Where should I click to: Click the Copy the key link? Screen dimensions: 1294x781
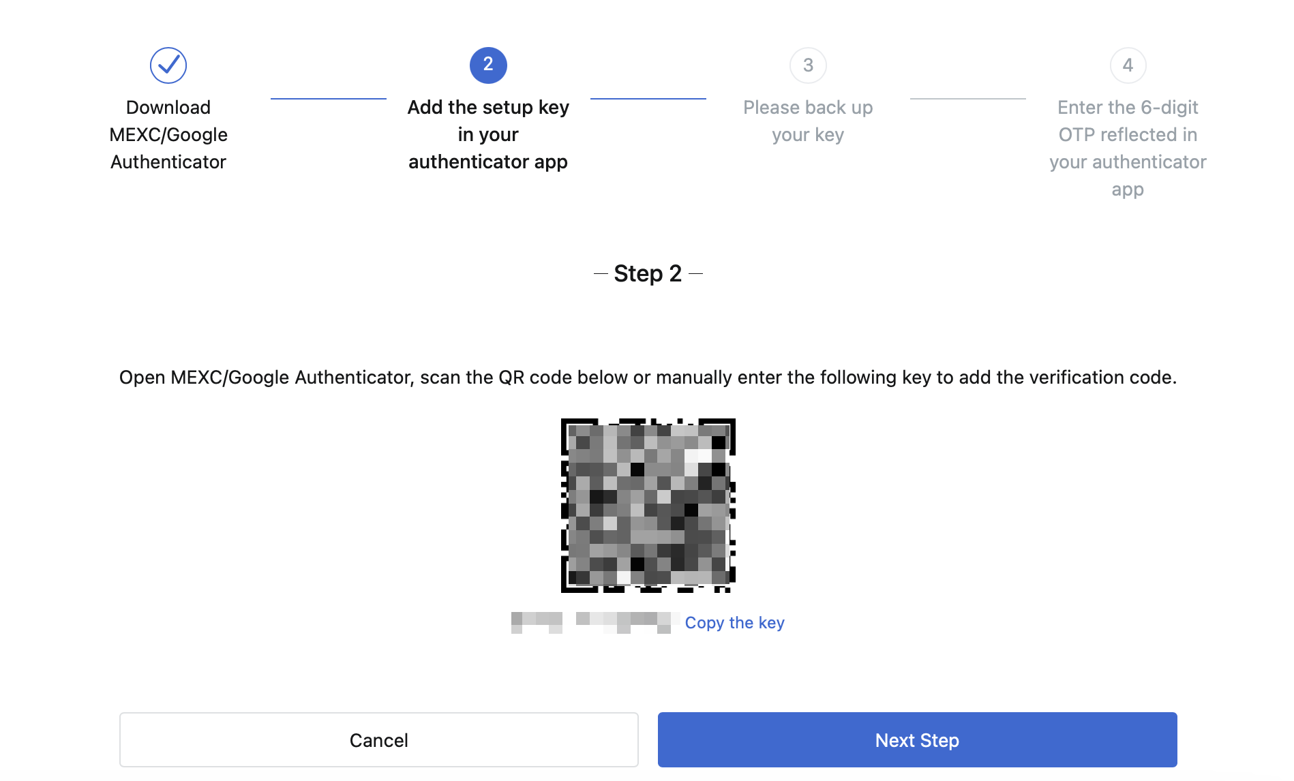click(x=734, y=623)
